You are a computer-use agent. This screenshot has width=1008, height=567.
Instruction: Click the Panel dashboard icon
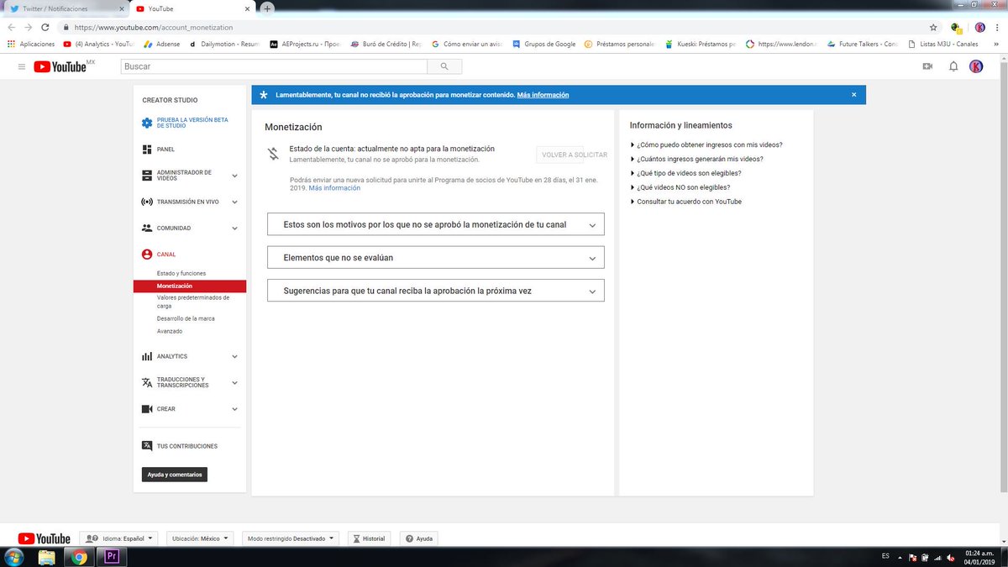click(x=147, y=149)
